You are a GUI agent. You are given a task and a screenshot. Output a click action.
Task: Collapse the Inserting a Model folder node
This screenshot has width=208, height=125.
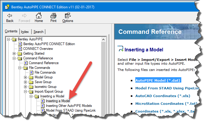pyautogui.click(x=31, y=96)
